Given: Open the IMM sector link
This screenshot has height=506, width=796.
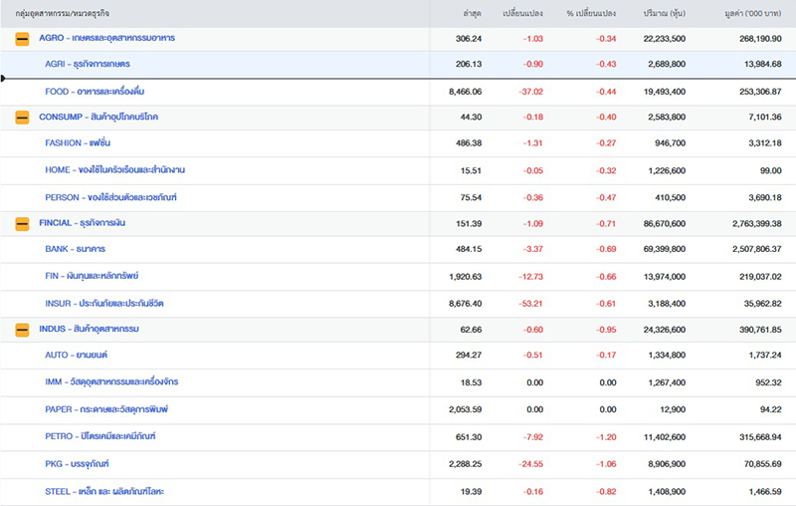Looking at the screenshot, I should [x=111, y=381].
